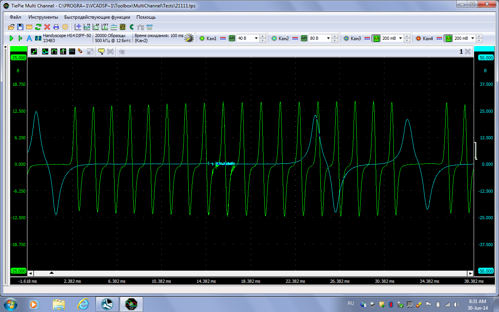The width and height of the screenshot is (499, 312).
Task: Save using the floppy disk icon
Action: pyautogui.click(x=20, y=27)
